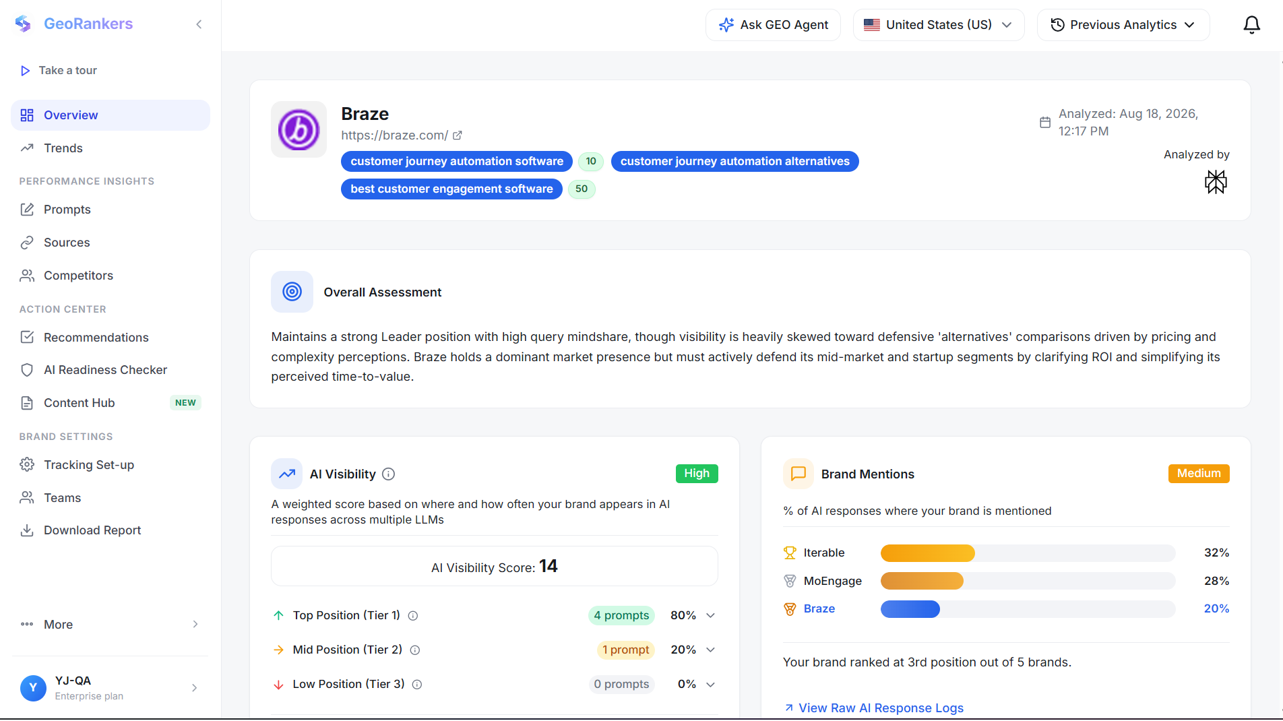The width and height of the screenshot is (1283, 721).
Task: Open Tracking Set-up settings
Action: coord(111,465)
